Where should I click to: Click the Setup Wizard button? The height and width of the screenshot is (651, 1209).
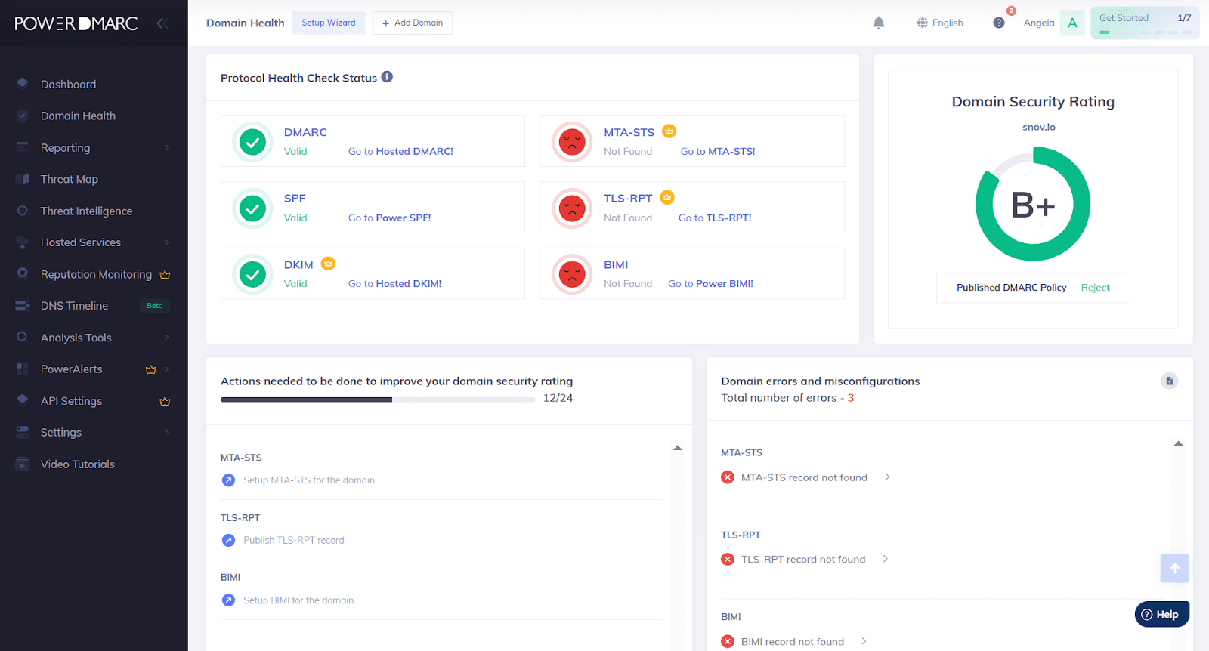[328, 23]
